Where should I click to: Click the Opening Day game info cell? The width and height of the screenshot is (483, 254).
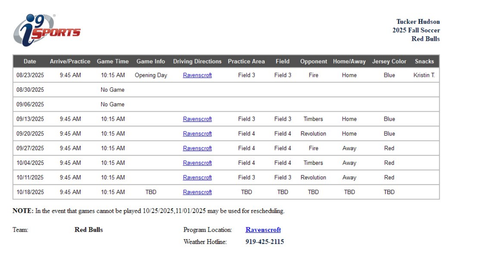point(151,76)
